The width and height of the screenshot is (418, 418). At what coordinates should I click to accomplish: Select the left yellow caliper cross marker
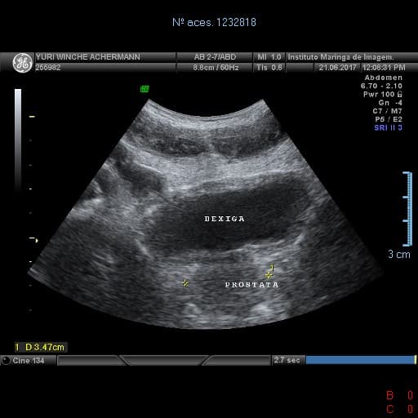(x=185, y=283)
